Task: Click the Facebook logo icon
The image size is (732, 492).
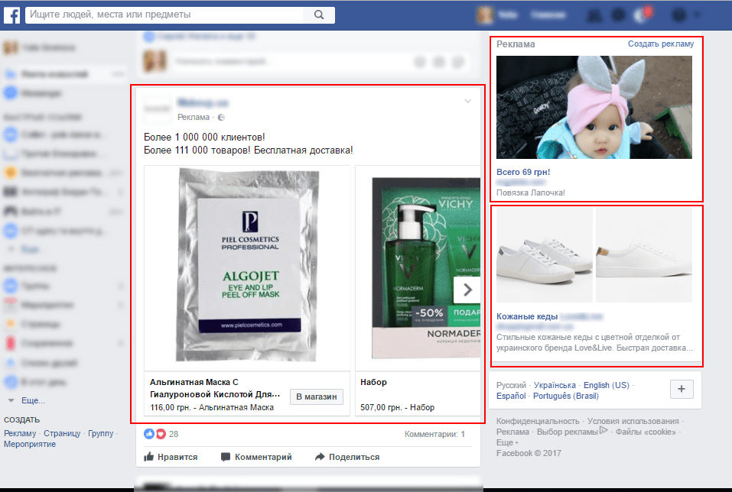Action: pyautogui.click(x=11, y=15)
